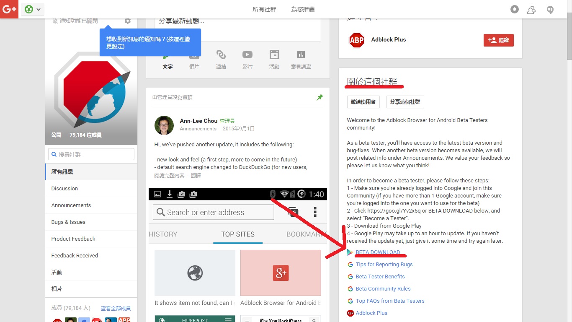Open the notifications bell in top bar
The image size is (572, 322).
[515, 9]
